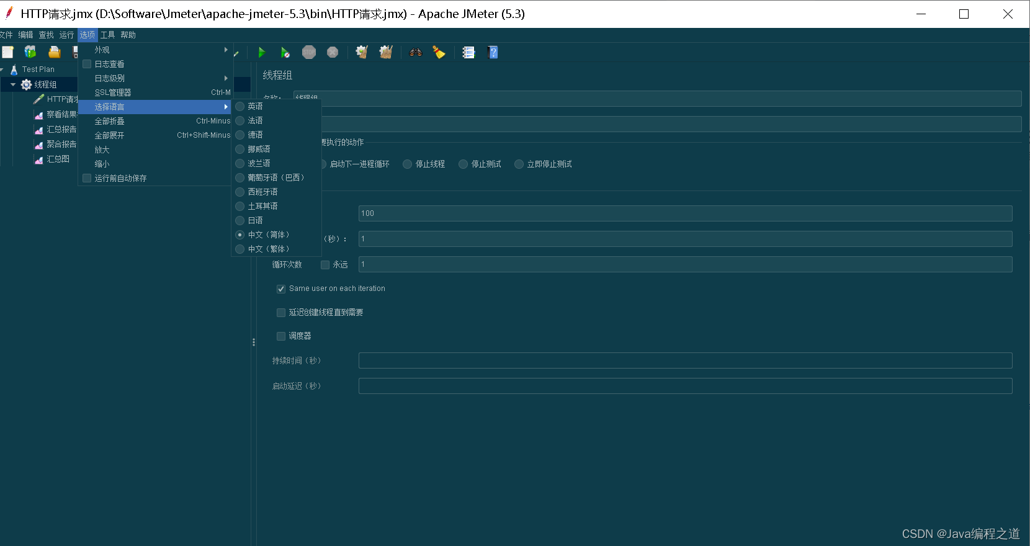Select 中文（繁体）language option
The width and height of the screenshot is (1030, 546).
[277, 249]
